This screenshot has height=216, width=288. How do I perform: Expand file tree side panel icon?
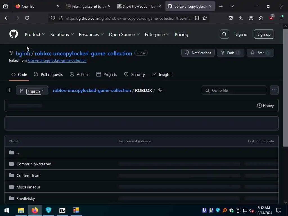(9, 90)
